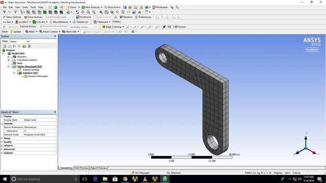Click the Thicken annotations button
This screenshot has height=183, width=326.
pyautogui.click(x=179, y=27)
